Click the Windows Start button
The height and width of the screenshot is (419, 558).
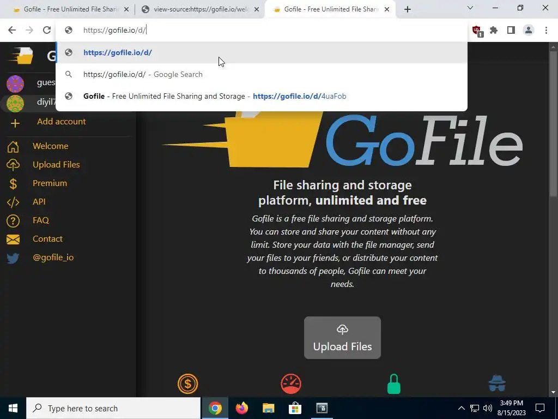point(13,408)
